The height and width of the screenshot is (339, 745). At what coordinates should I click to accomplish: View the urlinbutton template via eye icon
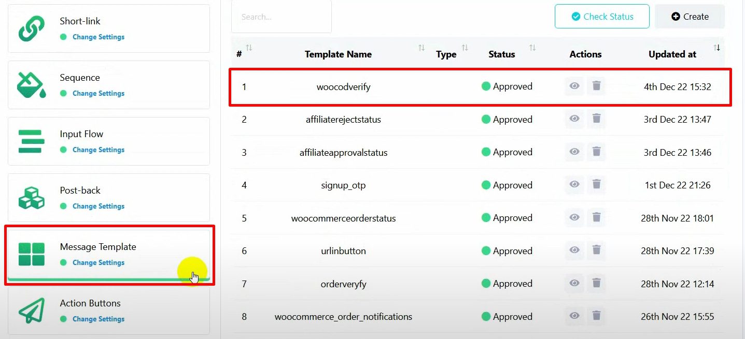574,250
